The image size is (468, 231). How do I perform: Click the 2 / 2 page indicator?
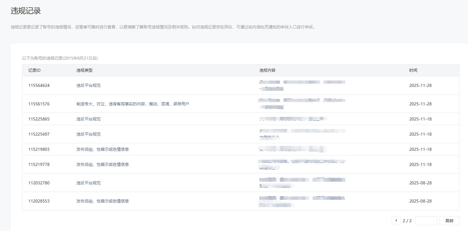point(407,221)
